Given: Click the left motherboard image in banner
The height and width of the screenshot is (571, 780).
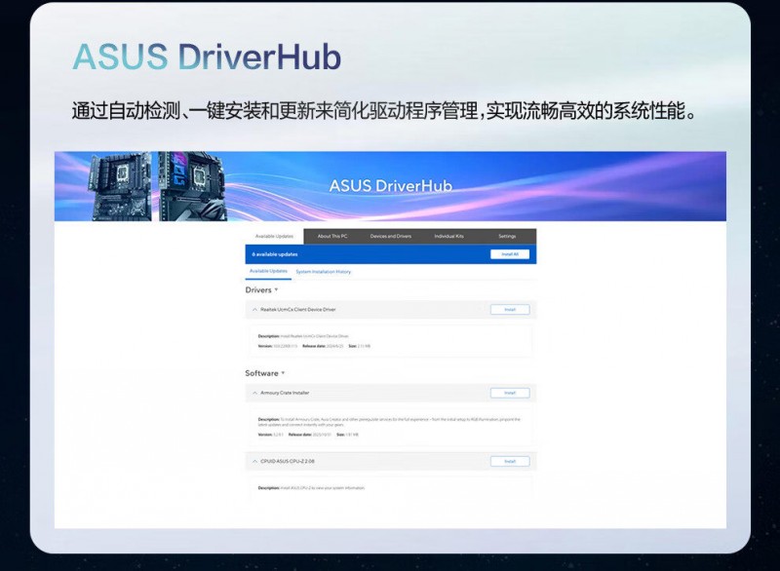Looking at the screenshot, I should [119, 186].
